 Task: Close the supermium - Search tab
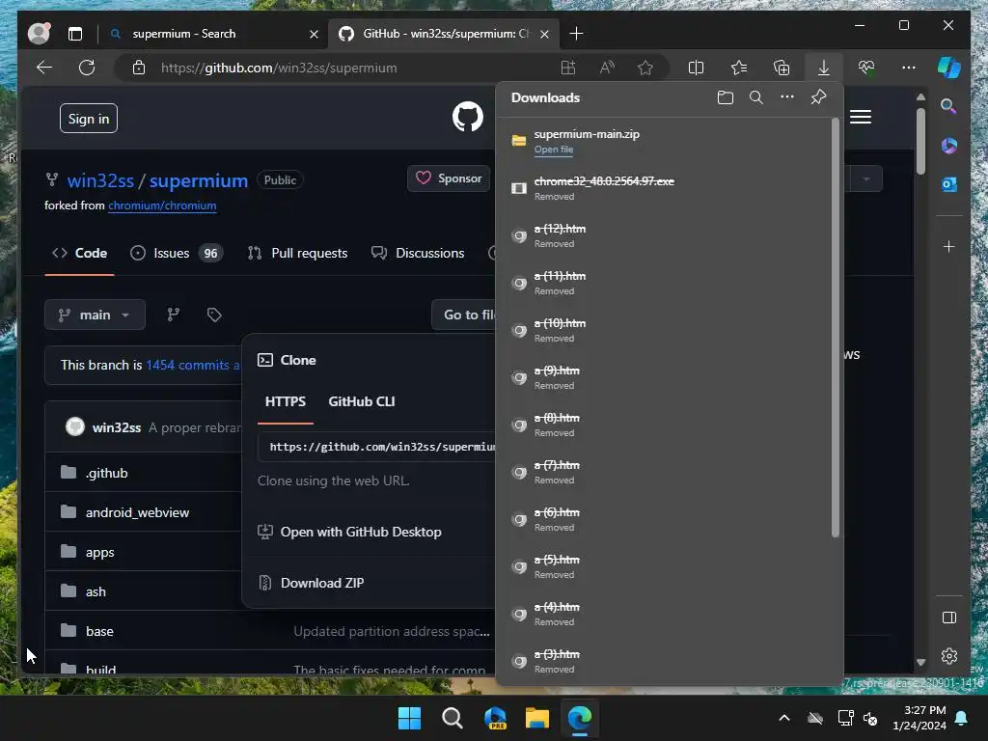pyautogui.click(x=314, y=34)
